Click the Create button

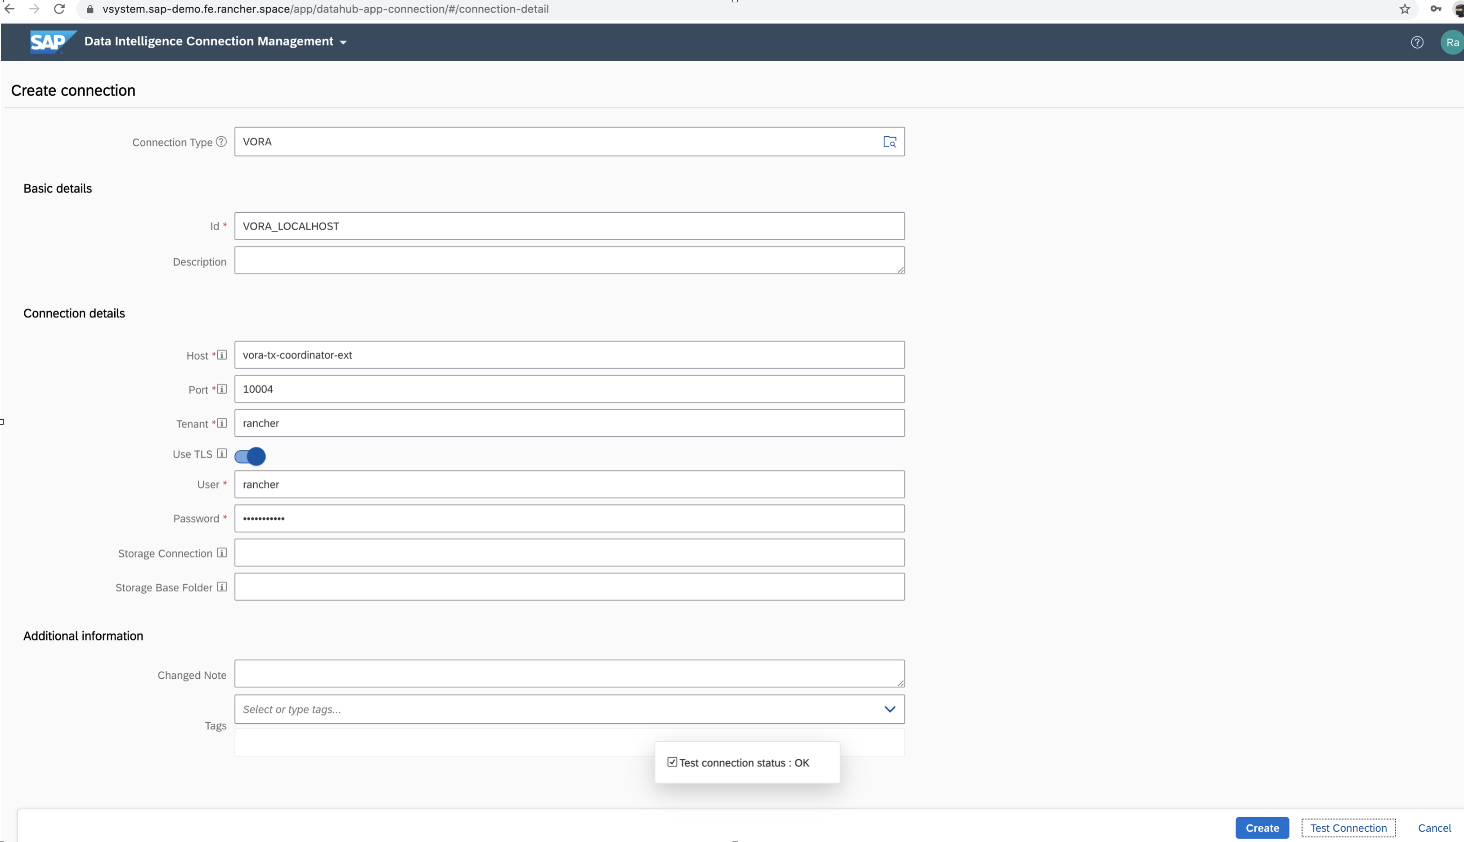(x=1262, y=828)
